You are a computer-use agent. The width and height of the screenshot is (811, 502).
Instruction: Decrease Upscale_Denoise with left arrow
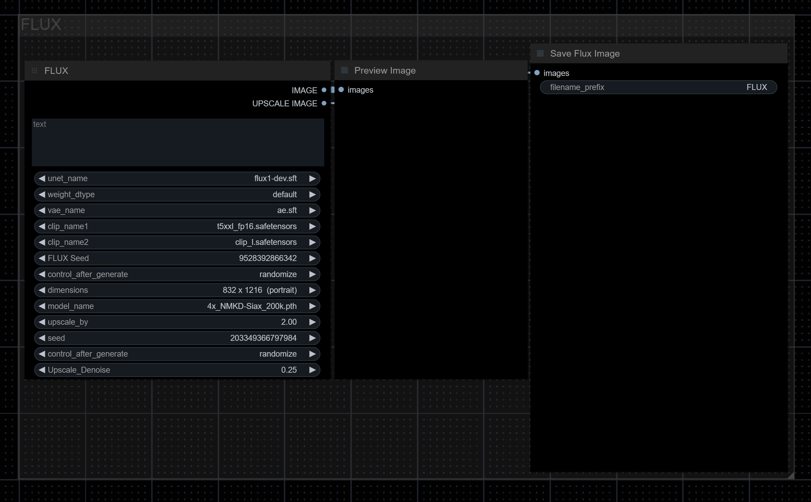point(42,370)
